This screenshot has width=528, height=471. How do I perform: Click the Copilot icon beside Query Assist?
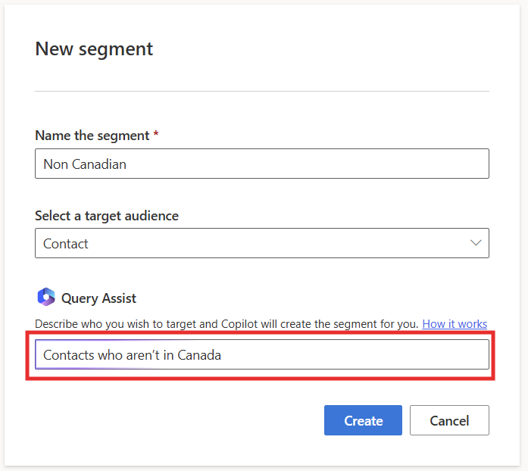pyautogui.click(x=45, y=298)
